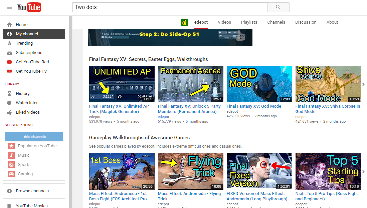The width and height of the screenshot is (367, 208).
Task: Click the Get YouTube TV icon
Action: pos(9,71)
